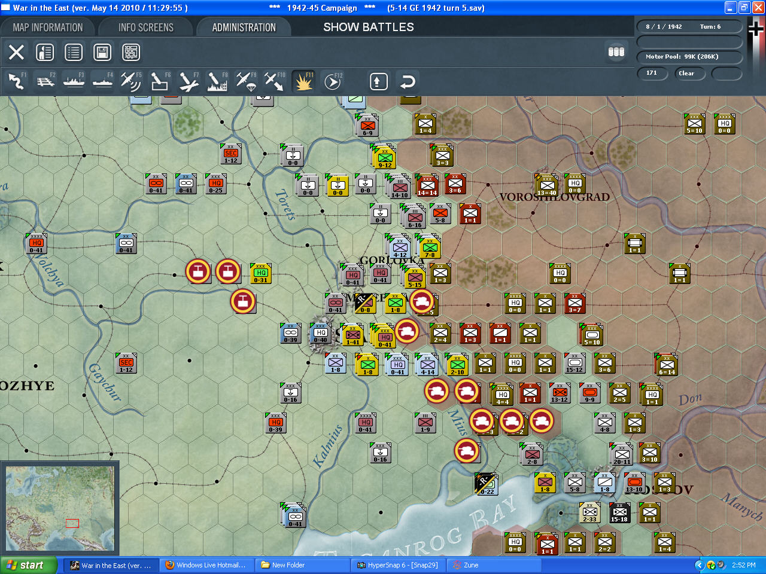
Task: Select the red 3=7 unit counter
Action: tap(575, 303)
